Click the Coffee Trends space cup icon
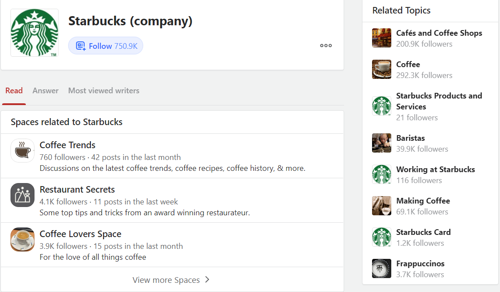The height and width of the screenshot is (292, 500). 22,150
